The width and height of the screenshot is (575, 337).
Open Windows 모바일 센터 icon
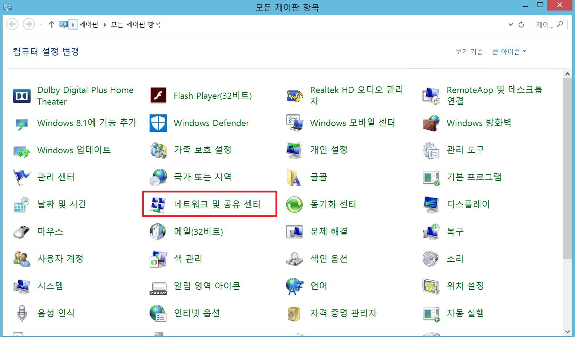(x=294, y=123)
